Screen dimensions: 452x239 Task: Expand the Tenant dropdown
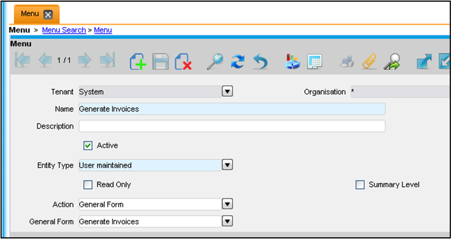227,91
